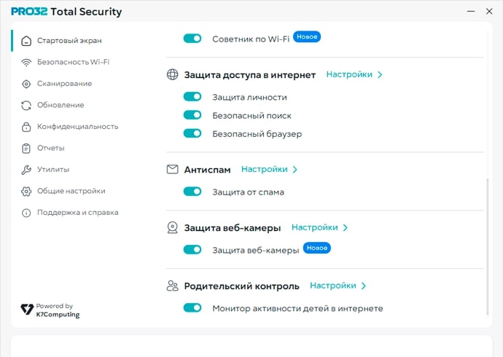Turn off the Безопасный поиск switch
This screenshot has width=503, height=357.
pyautogui.click(x=192, y=115)
